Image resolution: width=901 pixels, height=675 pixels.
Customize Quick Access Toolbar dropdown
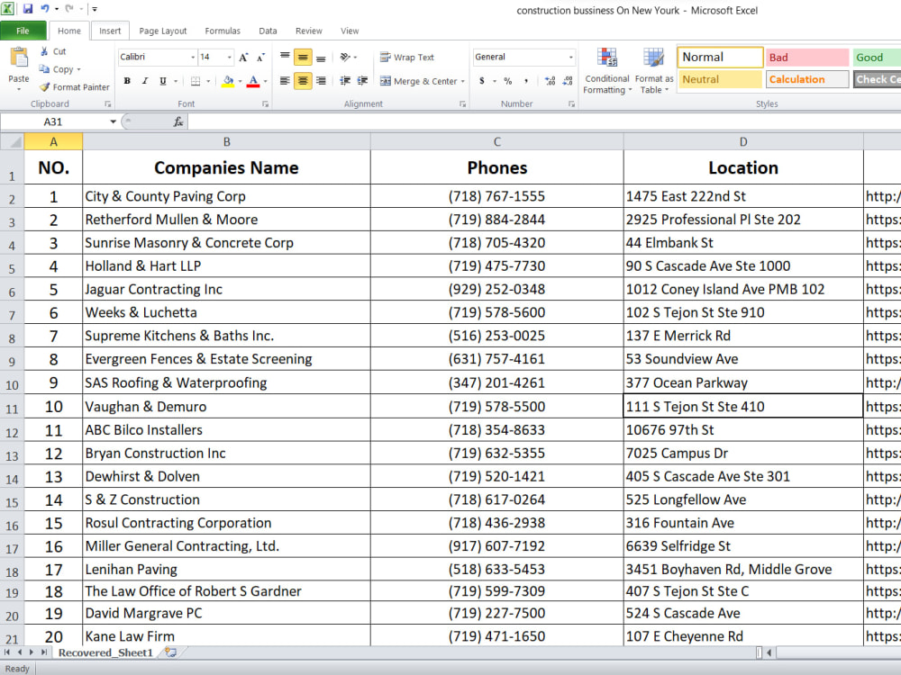point(95,9)
